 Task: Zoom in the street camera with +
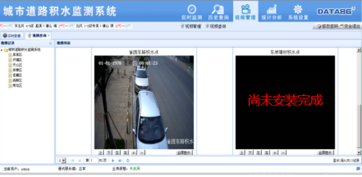(133, 153)
